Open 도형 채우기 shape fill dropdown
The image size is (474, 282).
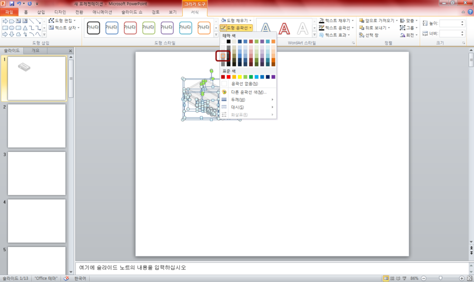point(236,20)
